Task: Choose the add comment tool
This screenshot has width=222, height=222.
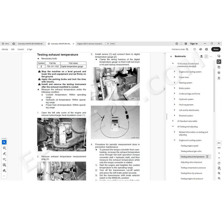Action: pyautogui.click(x=4, y=148)
